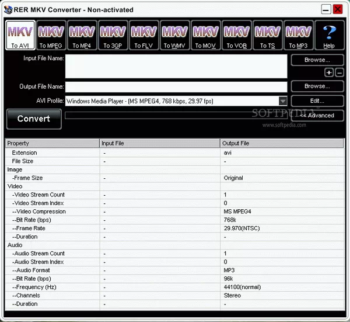Viewport: 350px width, 322px height.
Task: Click output value 'MP3'
Action: [229, 271]
